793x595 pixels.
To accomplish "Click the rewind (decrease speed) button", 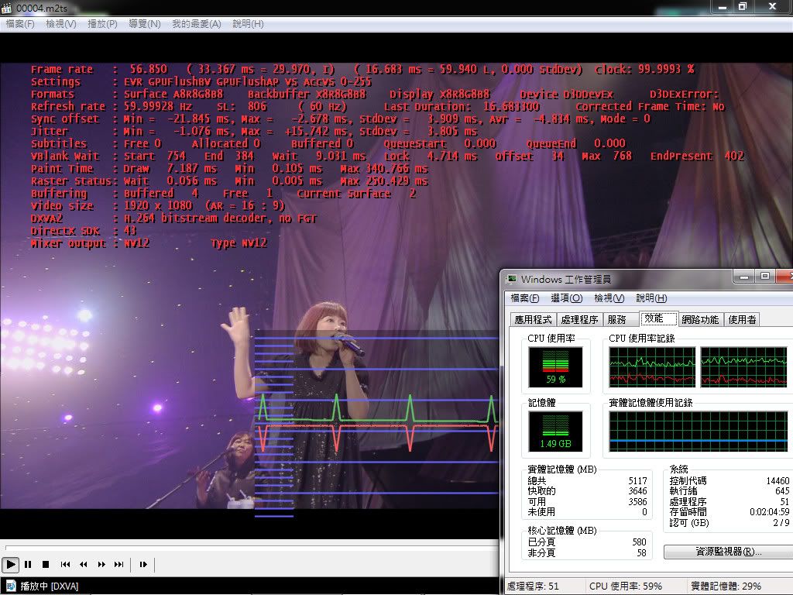I will 84,565.
